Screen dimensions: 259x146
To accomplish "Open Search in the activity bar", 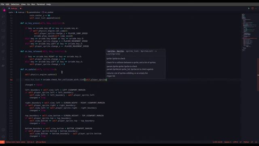I will (x=3, y=23).
